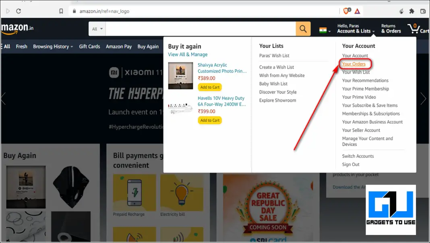This screenshot has width=430, height=243.
Task: Click the padlock site security icon
Action: pyautogui.click(x=74, y=11)
